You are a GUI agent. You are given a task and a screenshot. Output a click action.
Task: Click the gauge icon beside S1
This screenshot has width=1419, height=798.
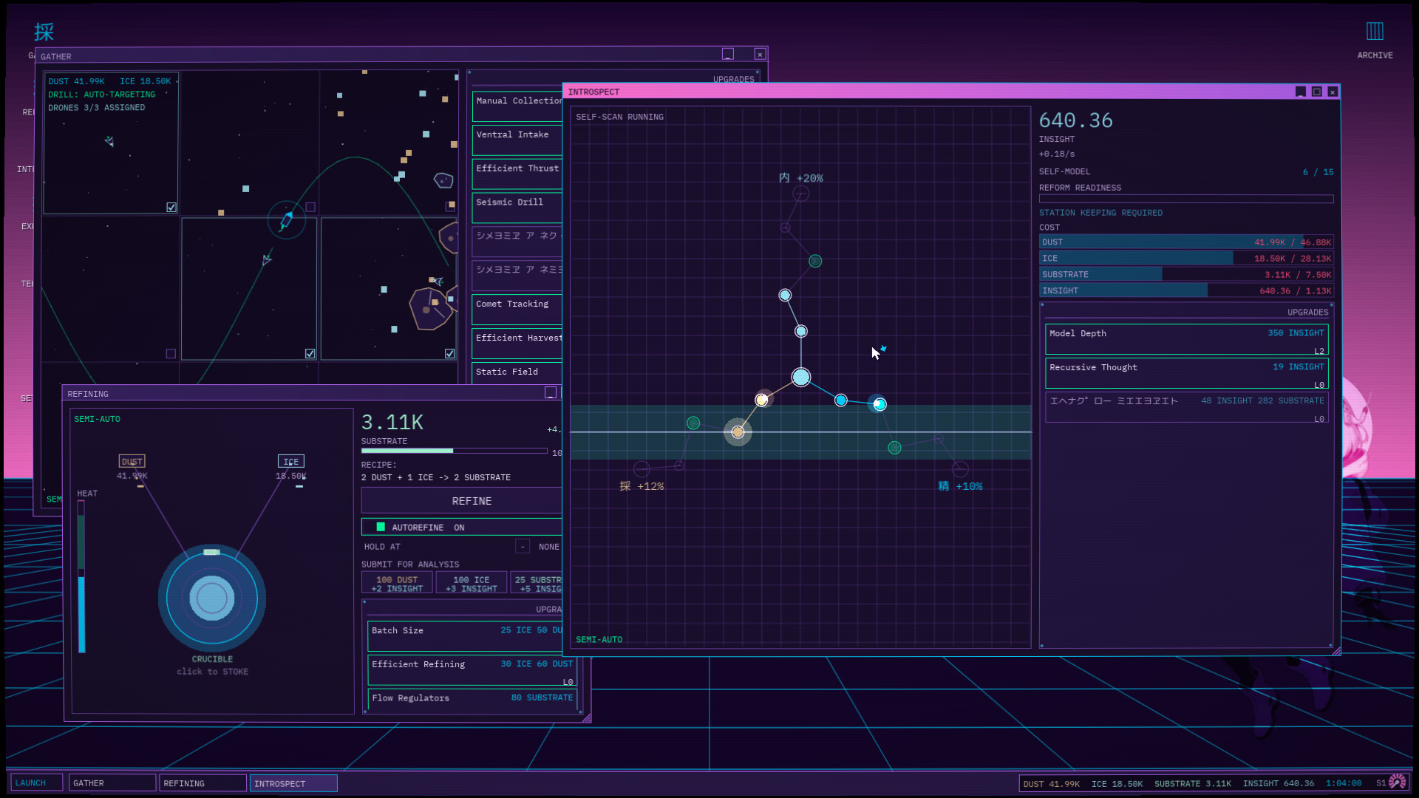1398,782
